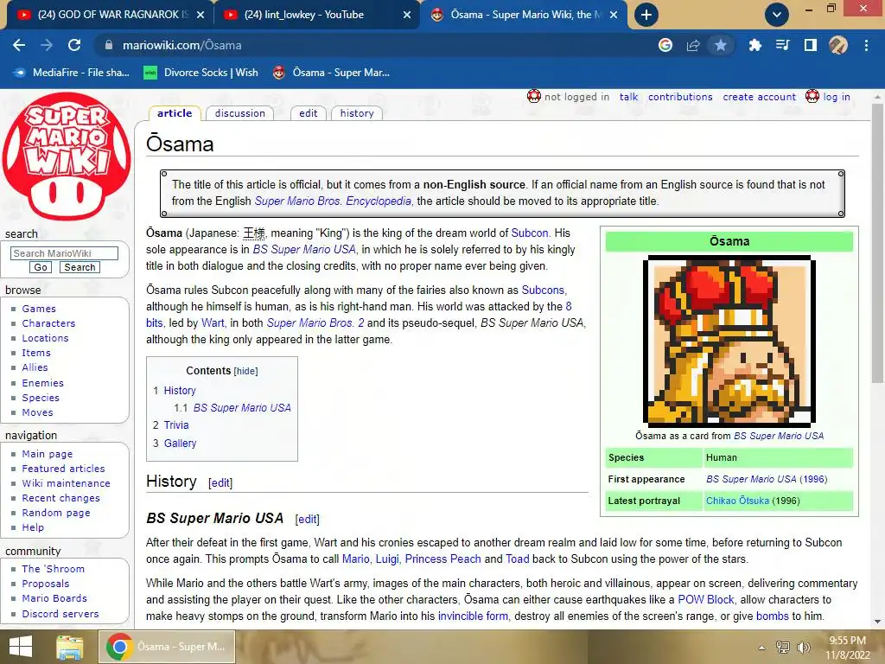
Task: Focus the Search MarioWiki input field
Action: [64, 253]
